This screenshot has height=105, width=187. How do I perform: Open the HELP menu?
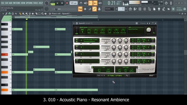[41, 3]
